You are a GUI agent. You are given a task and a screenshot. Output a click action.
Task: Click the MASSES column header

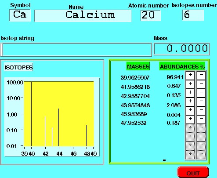coord(138,66)
